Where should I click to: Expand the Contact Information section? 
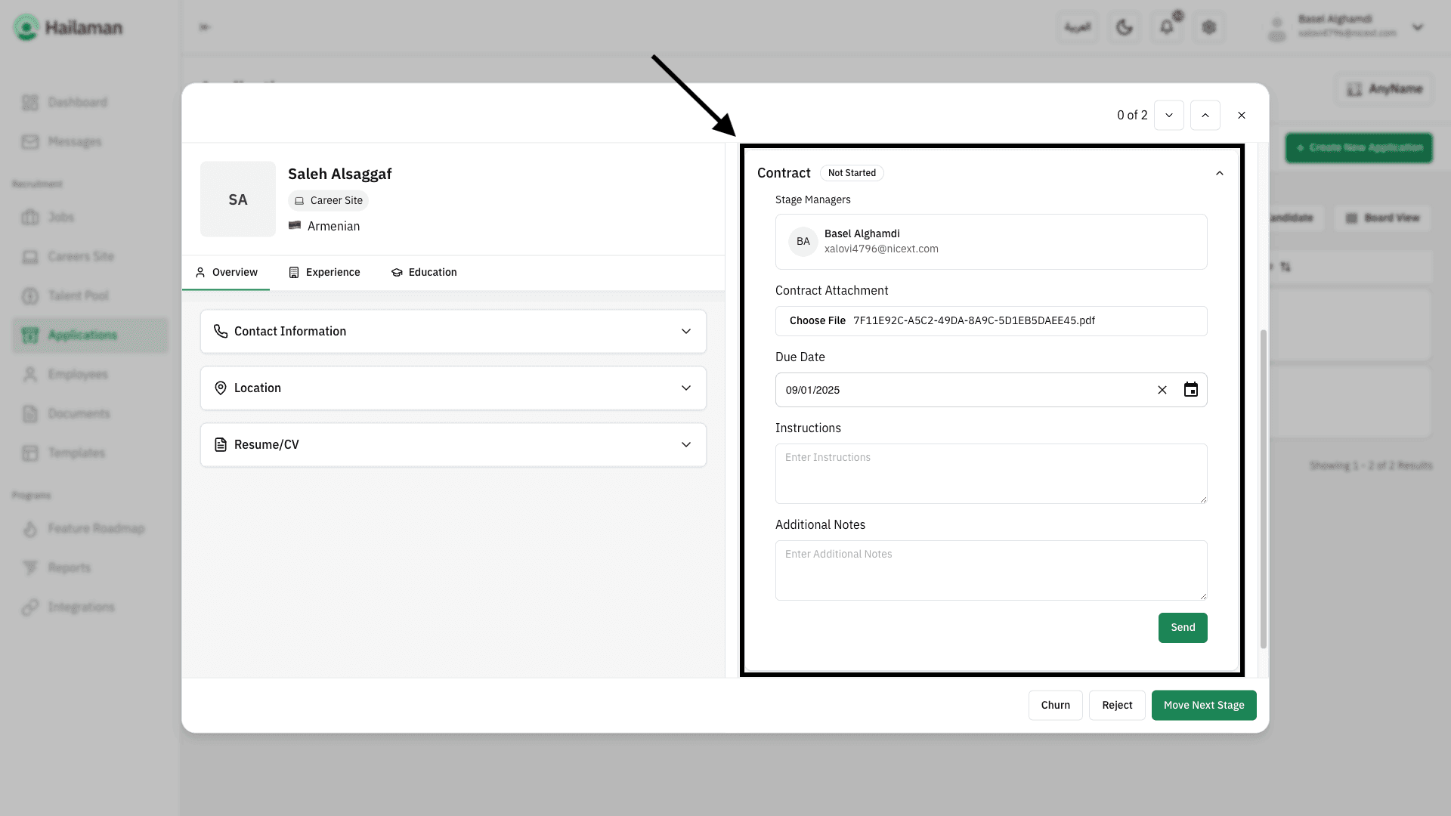click(453, 332)
